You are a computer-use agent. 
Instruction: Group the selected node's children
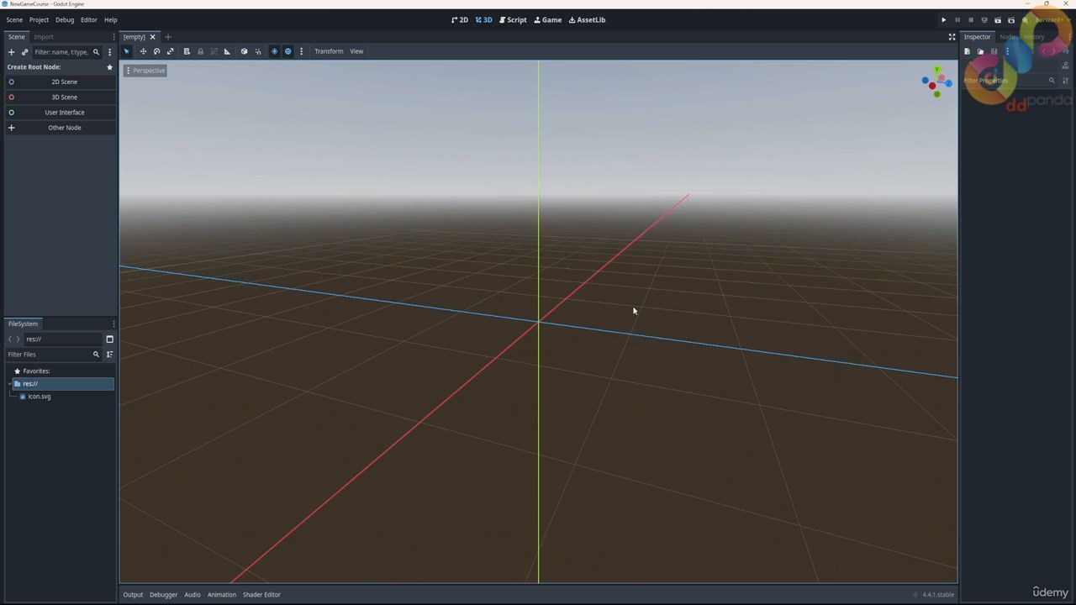pos(214,51)
